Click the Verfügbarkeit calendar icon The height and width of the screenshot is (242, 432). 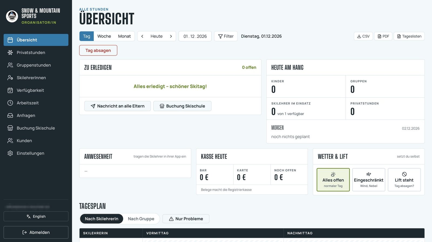(x=10, y=90)
